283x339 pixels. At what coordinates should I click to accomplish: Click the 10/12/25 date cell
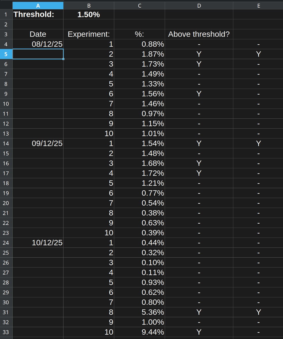click(38, 243)
